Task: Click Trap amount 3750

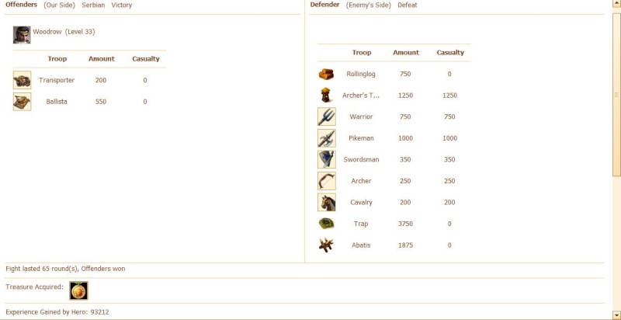Action: (x=405, y=224)
